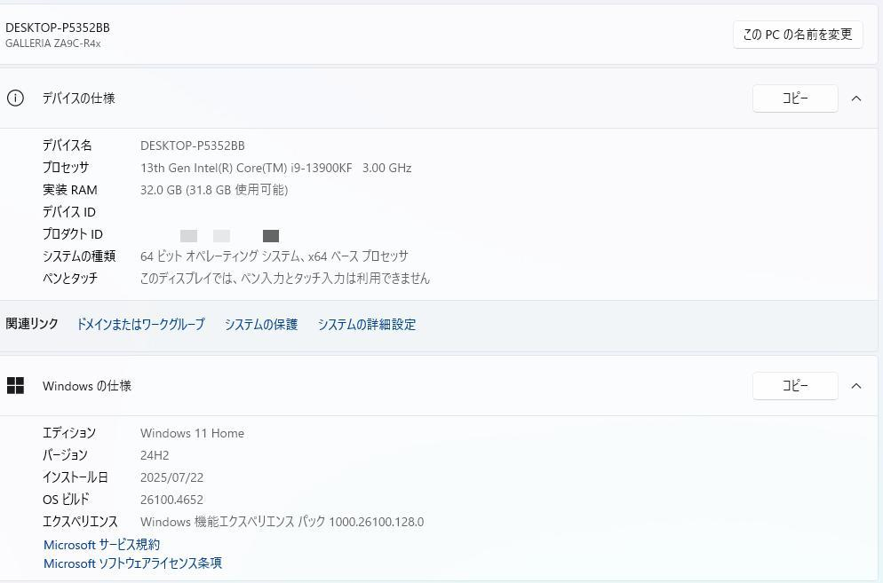Click the i9-13900KF processor text
Viewport: 883px width, 583px height.
click(x=275, y=167)
